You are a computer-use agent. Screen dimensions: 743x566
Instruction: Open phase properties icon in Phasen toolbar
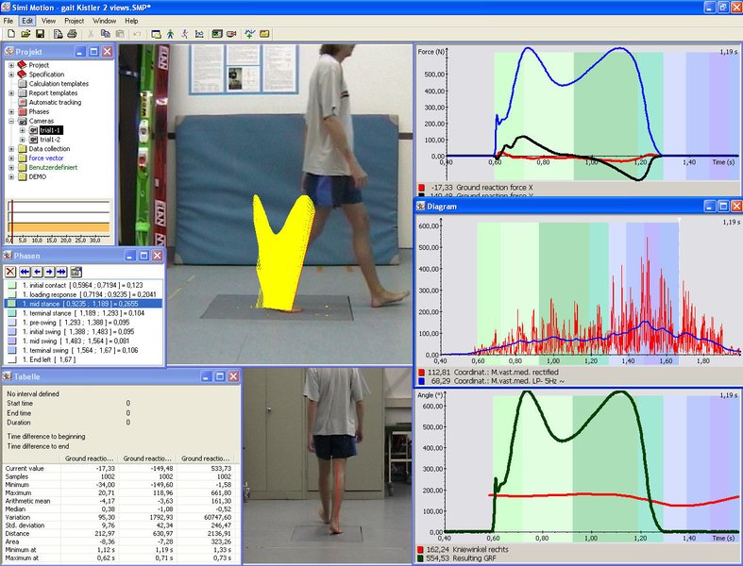pos(76,272)
